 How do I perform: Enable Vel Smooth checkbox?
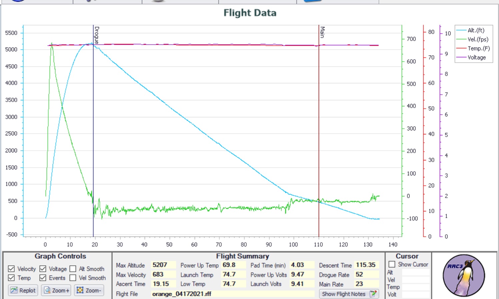[x=73, y=278]
